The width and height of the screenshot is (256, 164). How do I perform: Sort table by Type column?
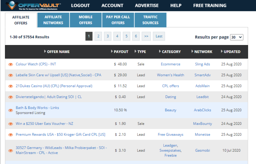pos(140,52)
